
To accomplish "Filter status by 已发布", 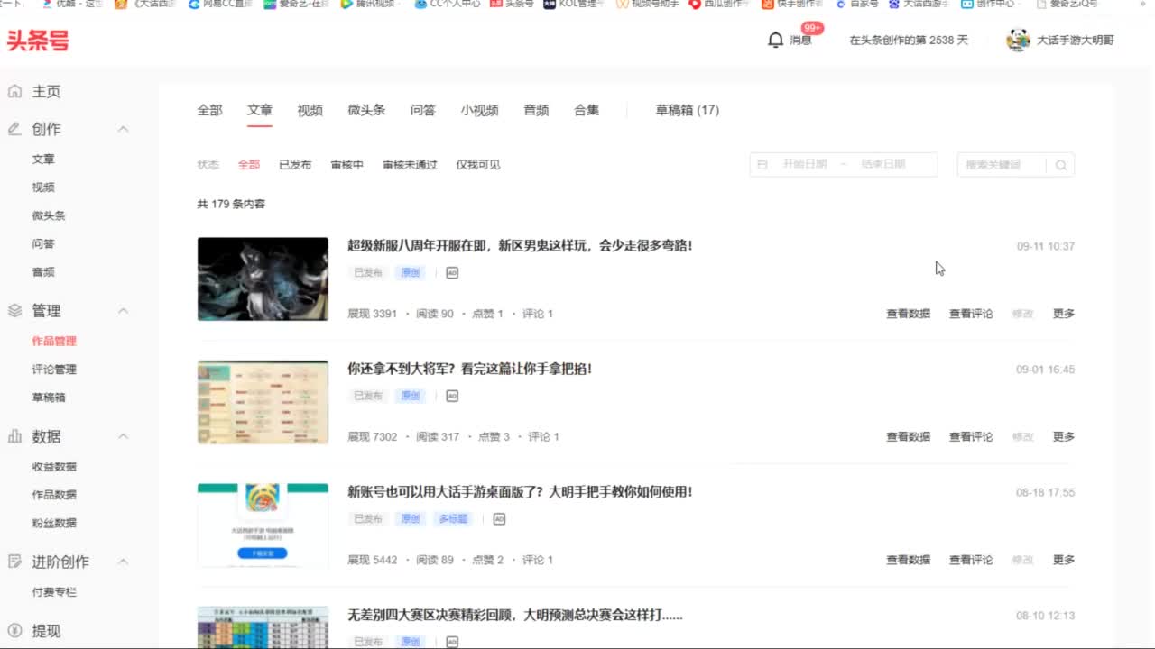I will (295, 165).
